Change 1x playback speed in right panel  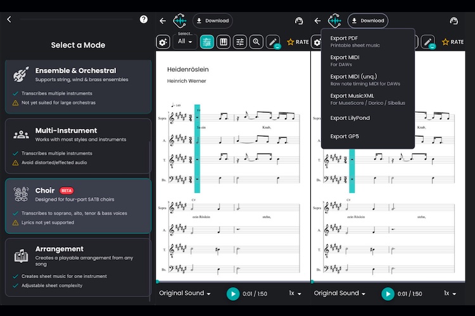click(x=450, y=293)
